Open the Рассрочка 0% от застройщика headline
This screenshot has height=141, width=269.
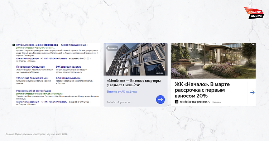[34, 91]
